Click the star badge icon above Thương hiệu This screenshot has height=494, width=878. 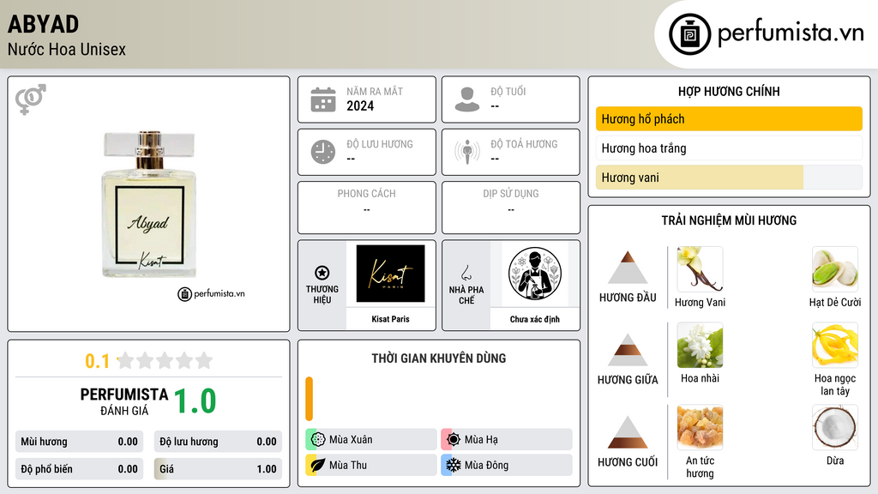[322, 273]
